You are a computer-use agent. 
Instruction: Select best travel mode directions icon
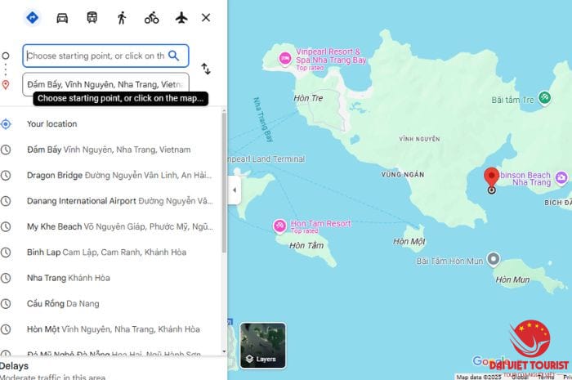(33, 17)
